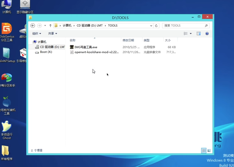Select CD 驱动器 (D:) LMT in tree
Screen dimensions: 234x167
click(x=50, y=47)
